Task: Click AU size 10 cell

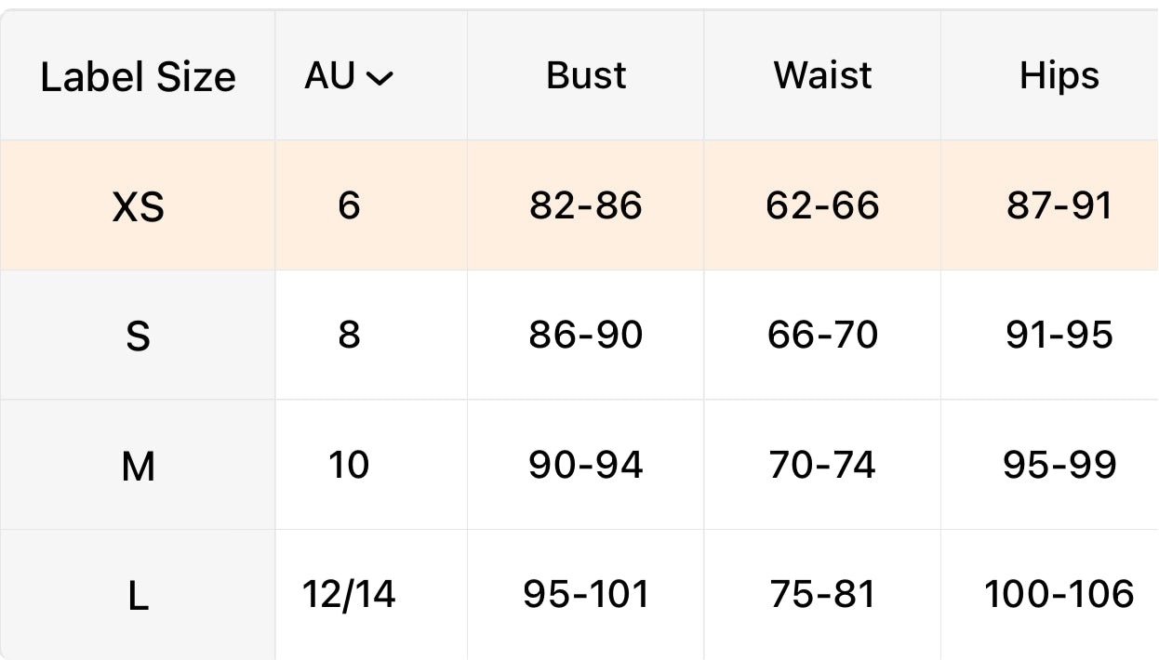Action: [349, 464]
